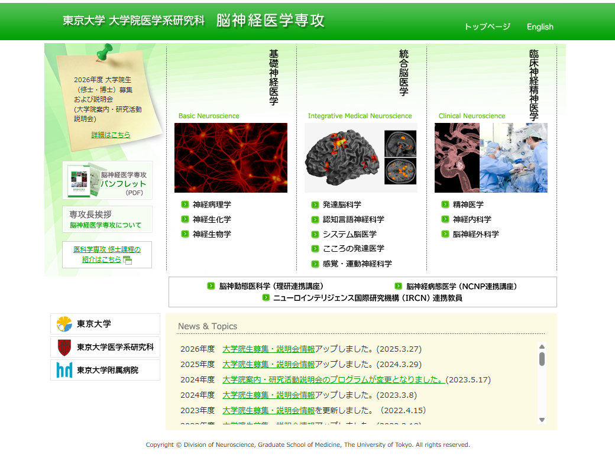Open the 認知言語神経科学 department link
The width and height of the screenshot is (615, 461).
(x=354, y=219)
